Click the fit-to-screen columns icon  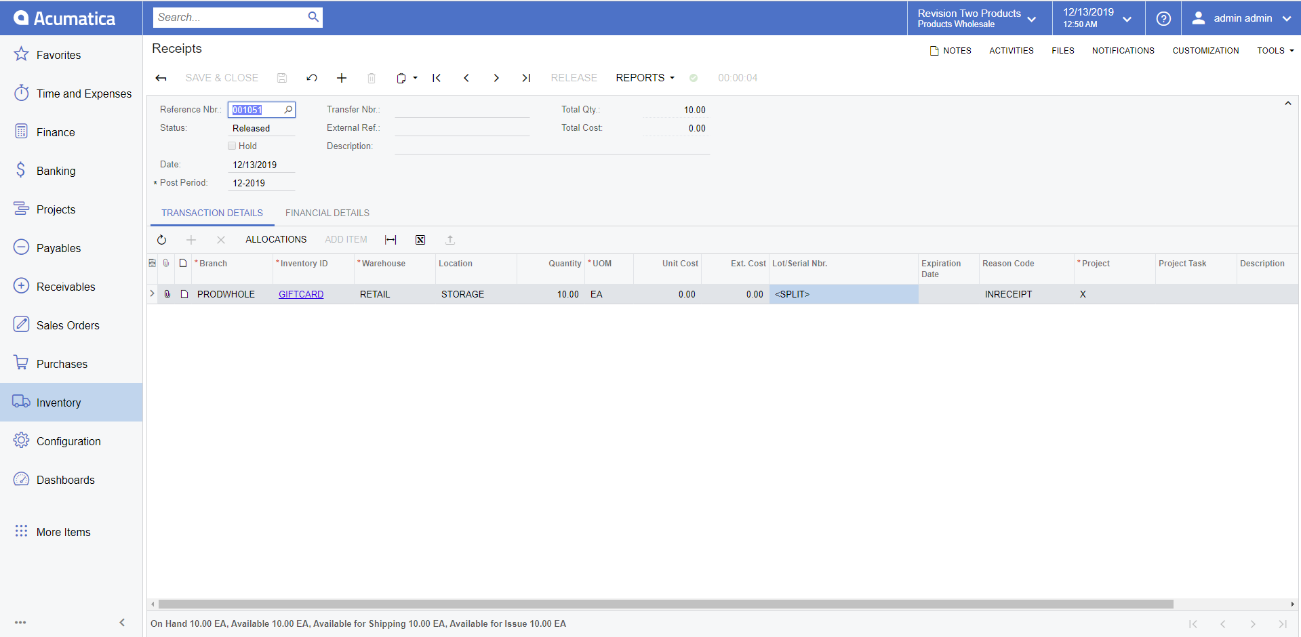pos(391,240)
